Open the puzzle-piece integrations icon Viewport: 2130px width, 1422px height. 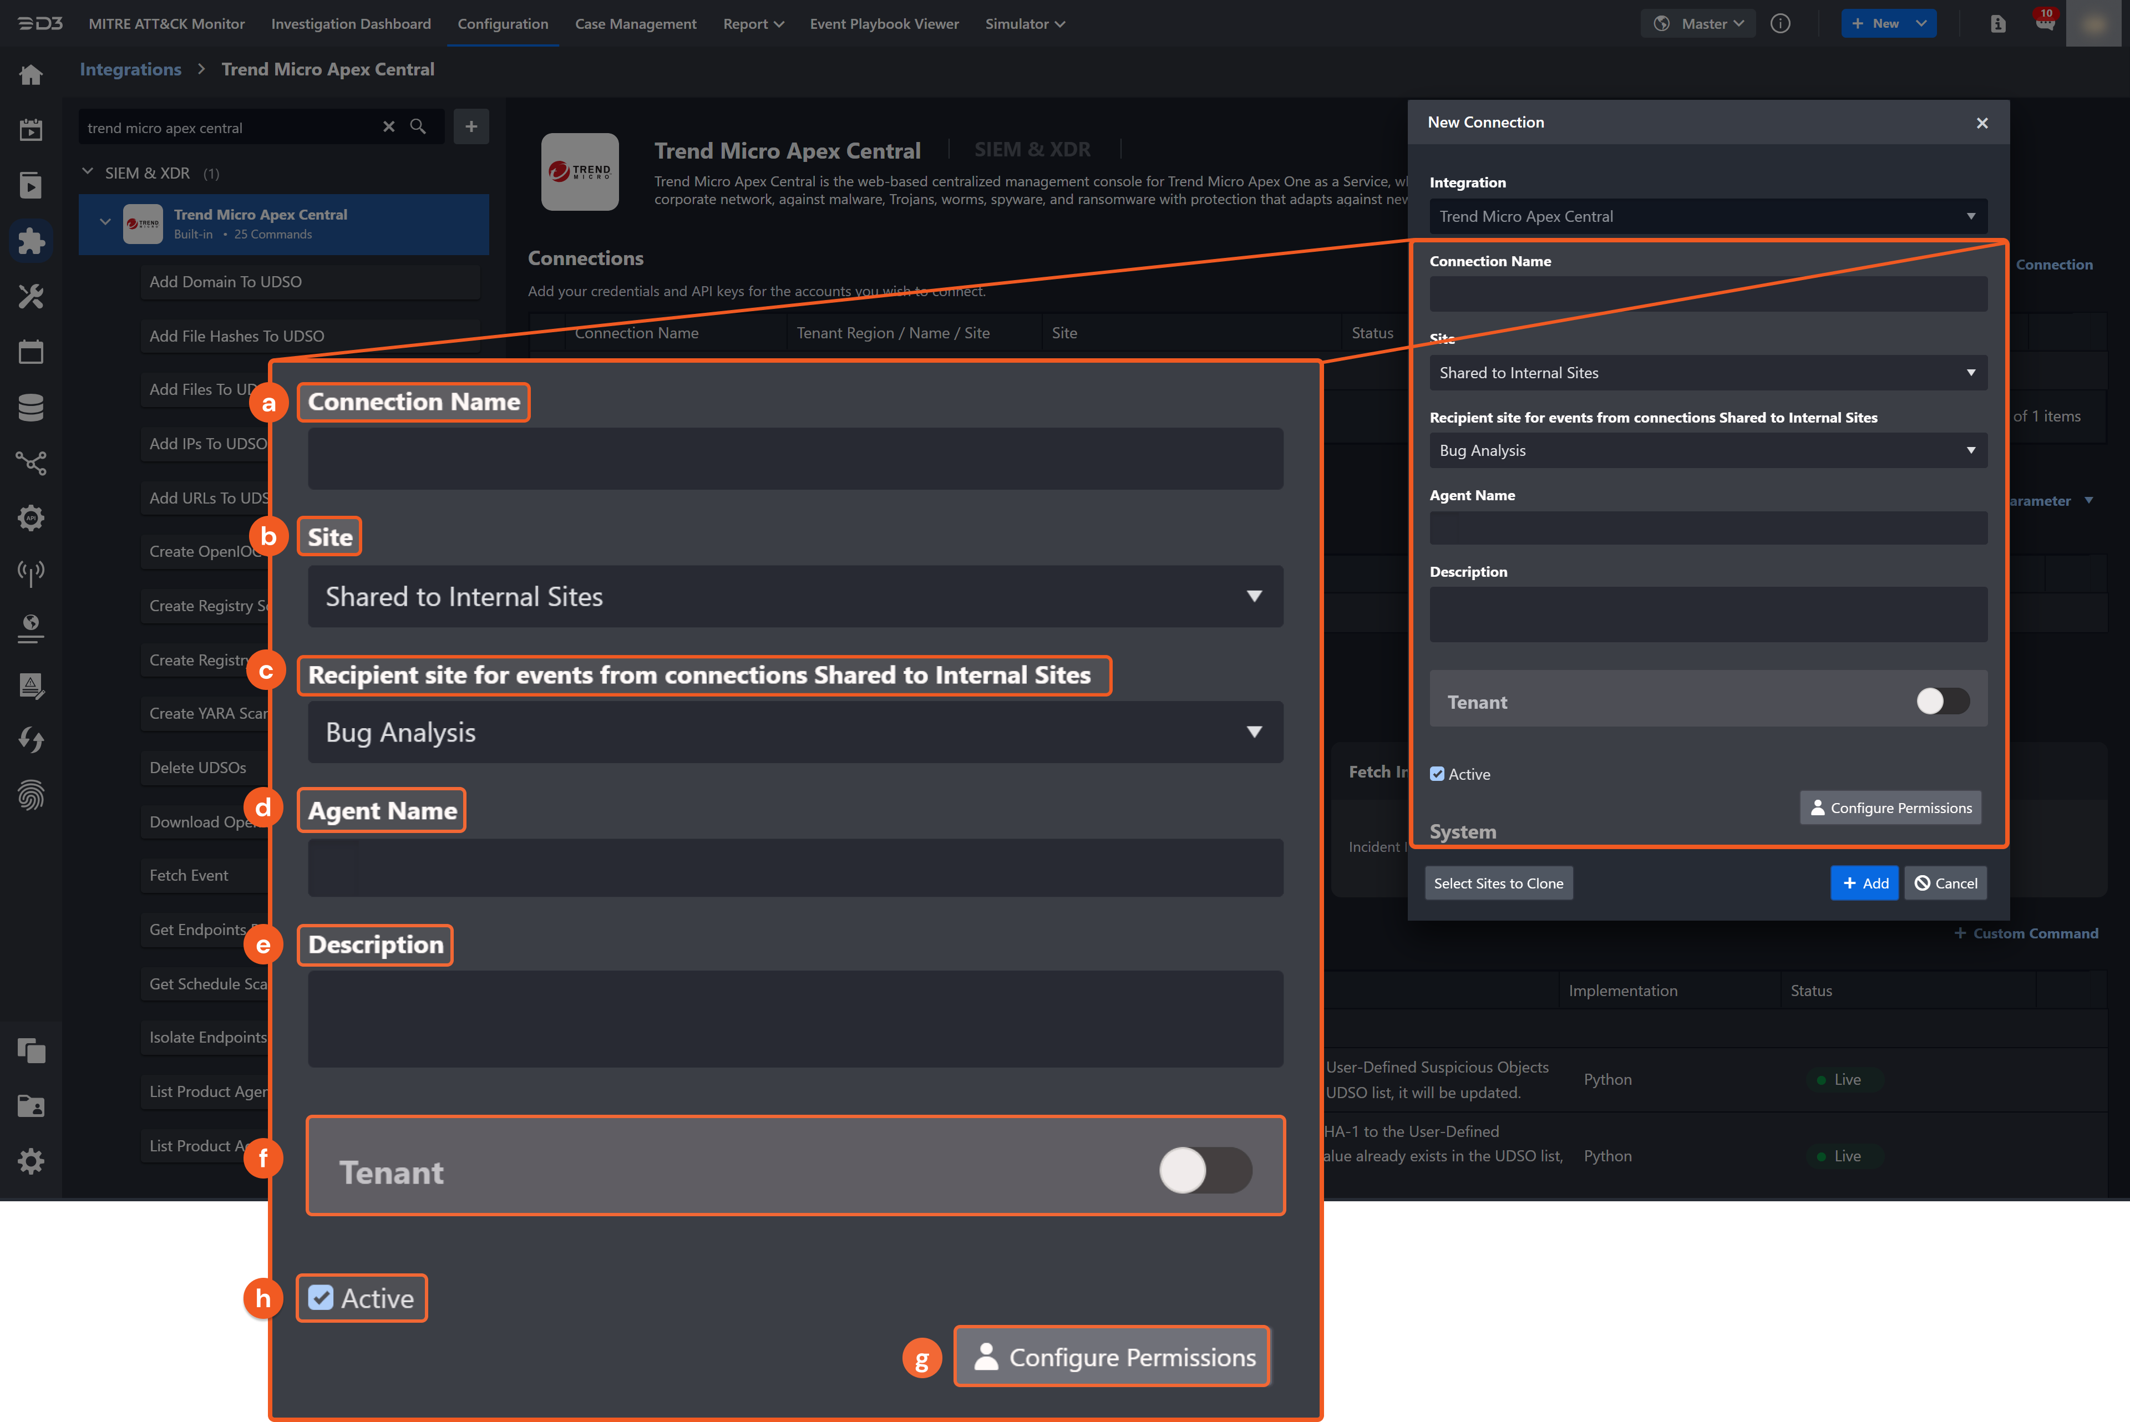tap(31, 241)
